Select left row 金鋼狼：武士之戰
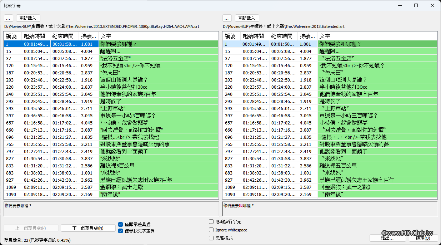This screenshot has height=245, width=441. (111, 187)
